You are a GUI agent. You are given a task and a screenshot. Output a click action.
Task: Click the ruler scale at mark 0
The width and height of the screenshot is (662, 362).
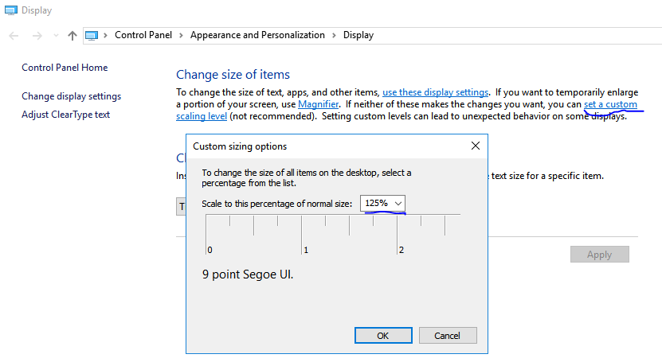coord(206,234)
